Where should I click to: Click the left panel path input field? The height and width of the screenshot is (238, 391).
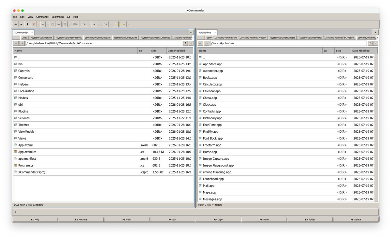tap(104, 43)
